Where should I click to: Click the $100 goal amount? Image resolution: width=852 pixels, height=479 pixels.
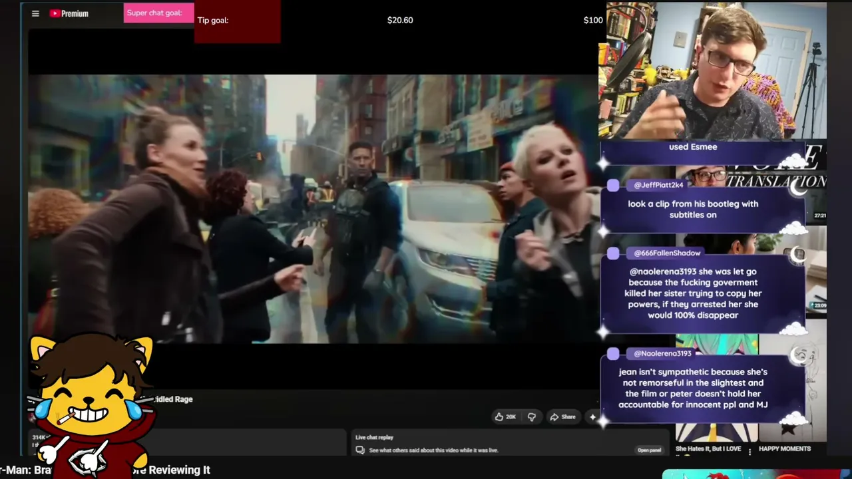[593, 20]
